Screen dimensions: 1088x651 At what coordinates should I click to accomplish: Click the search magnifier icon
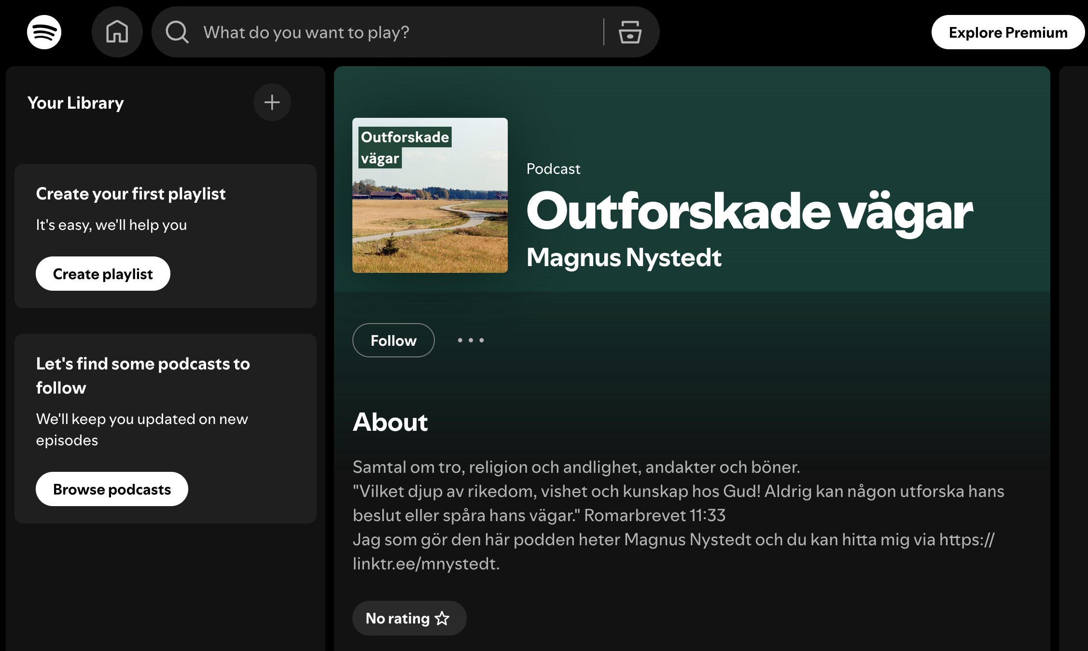pyautogui.click(x=177, y=32)
